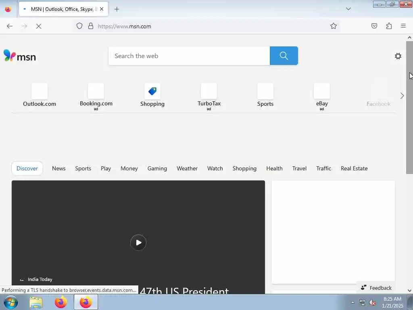Image resolution: width=413 pixels, height=310 pixels.
Task: Open the Health tab
Action: pos(274,168)
